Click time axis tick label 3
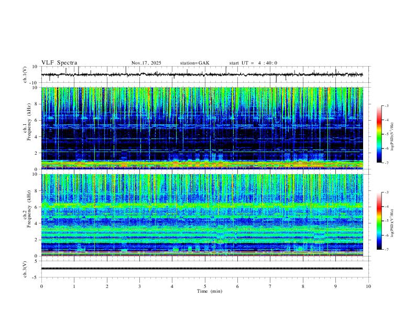The image size is (415, 321). (139, 286)
